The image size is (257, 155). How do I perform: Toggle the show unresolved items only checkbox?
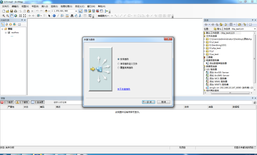click(255, 147)
